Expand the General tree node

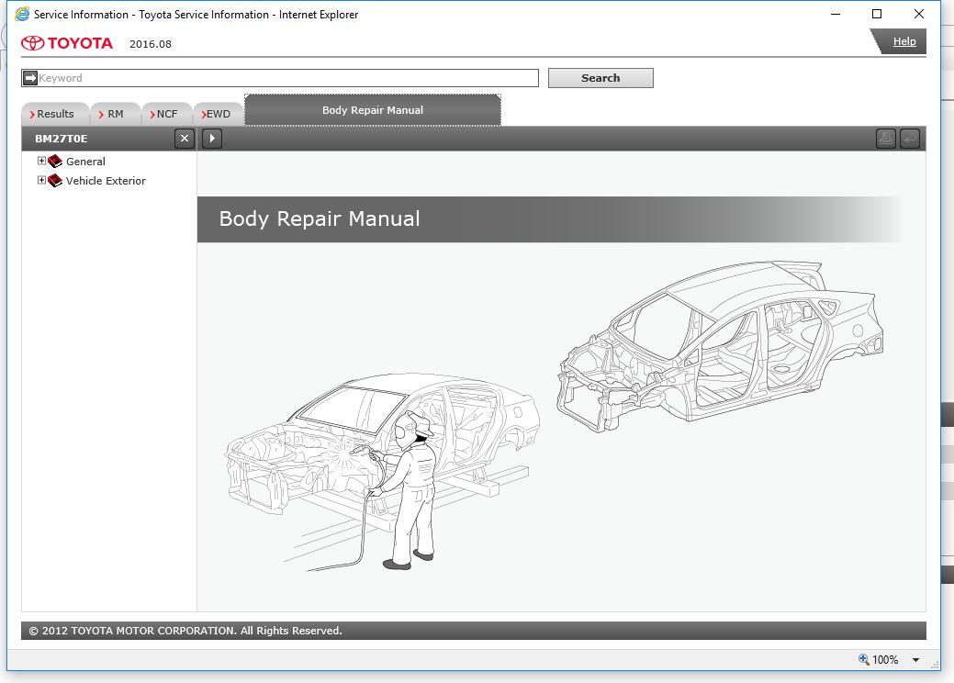pos(41,161)
